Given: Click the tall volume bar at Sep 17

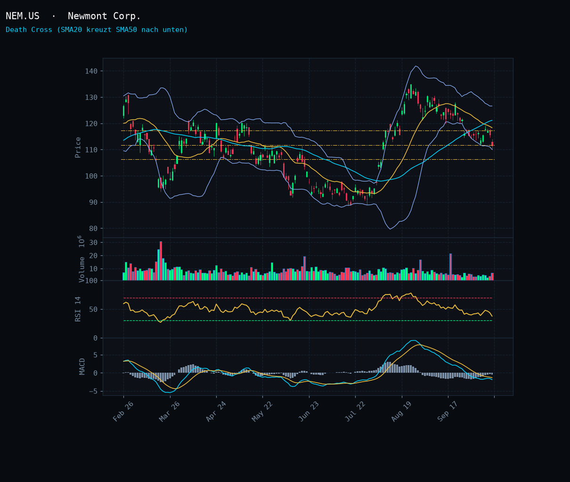Looking at the screenshot, I should [450, 267].
